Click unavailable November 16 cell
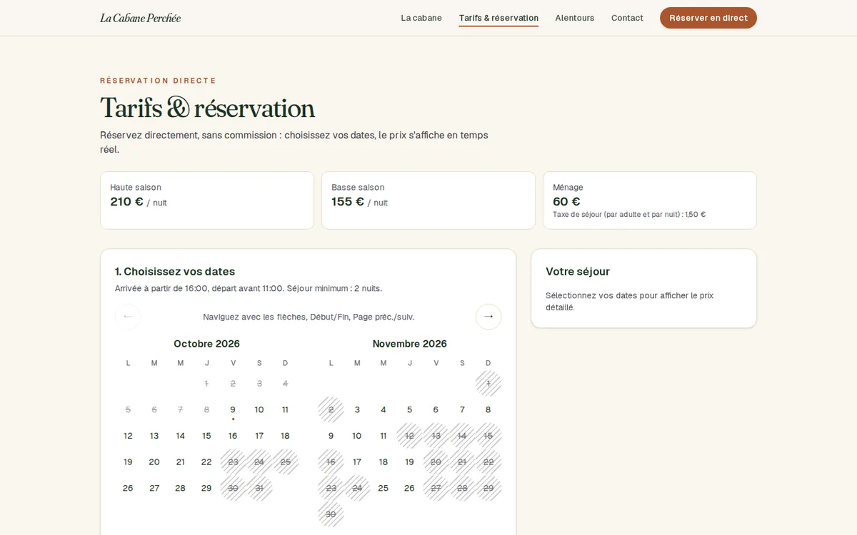The height and width of the screenshot is (535, 857). click(331, 462)
